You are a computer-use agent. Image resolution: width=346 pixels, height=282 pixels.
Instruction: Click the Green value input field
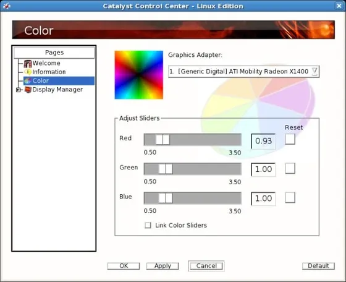(263, 169)
